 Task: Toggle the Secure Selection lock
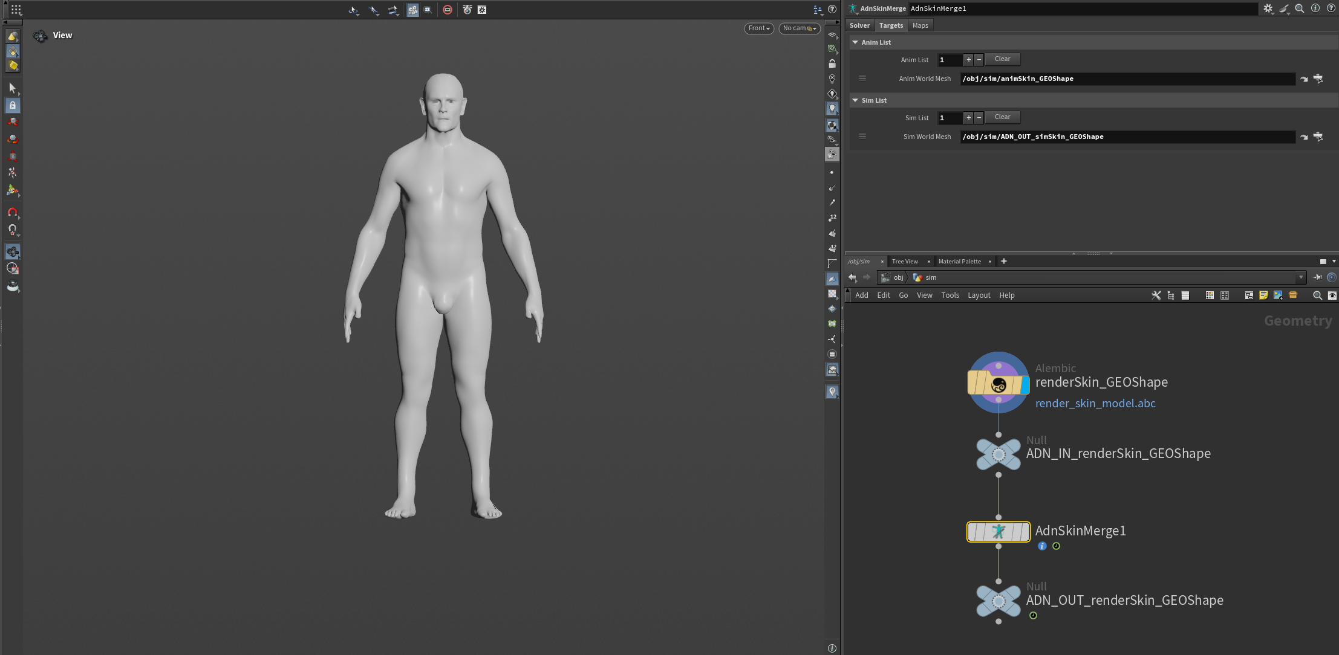(13, 105)
